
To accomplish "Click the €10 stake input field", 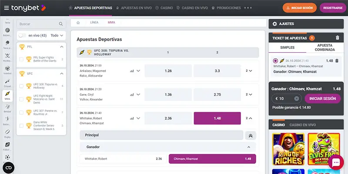I will tap(287, 99).
